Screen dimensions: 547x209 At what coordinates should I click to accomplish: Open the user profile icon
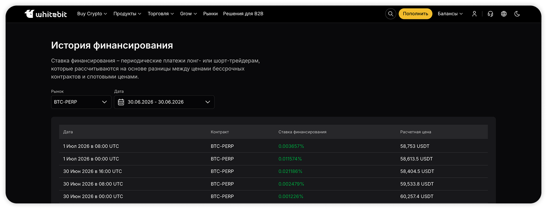[474, 14]
